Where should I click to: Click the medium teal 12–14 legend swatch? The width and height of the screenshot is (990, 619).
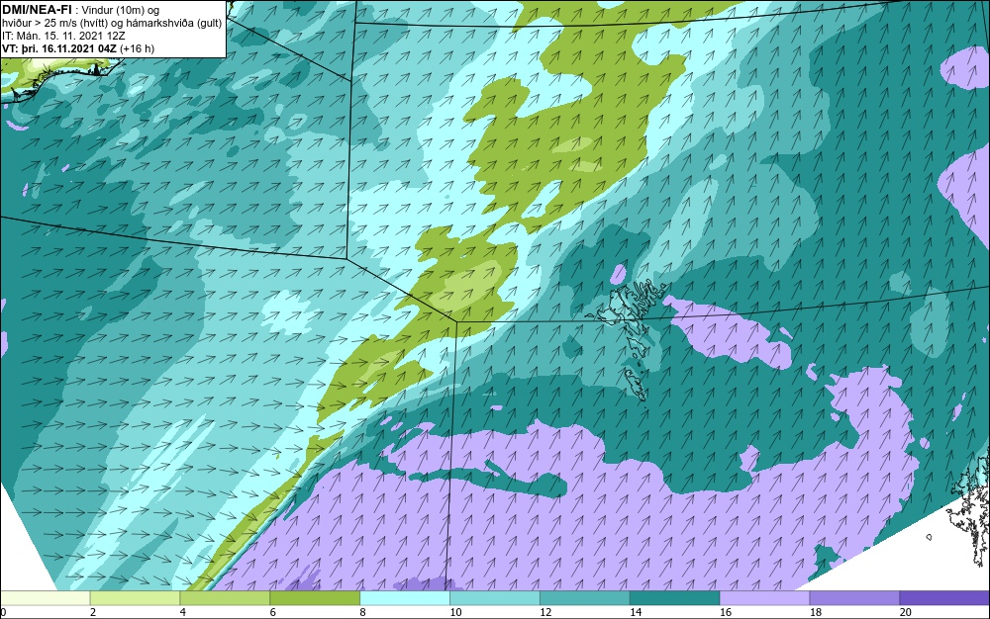[585, 598]
